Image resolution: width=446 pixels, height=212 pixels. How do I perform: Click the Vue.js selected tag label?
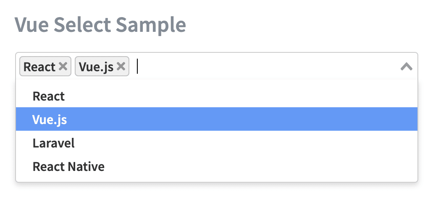96,67
